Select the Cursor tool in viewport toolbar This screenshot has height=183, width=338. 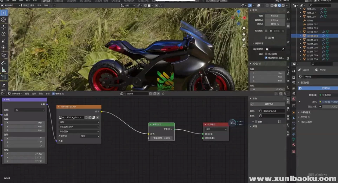pos(4,20)
